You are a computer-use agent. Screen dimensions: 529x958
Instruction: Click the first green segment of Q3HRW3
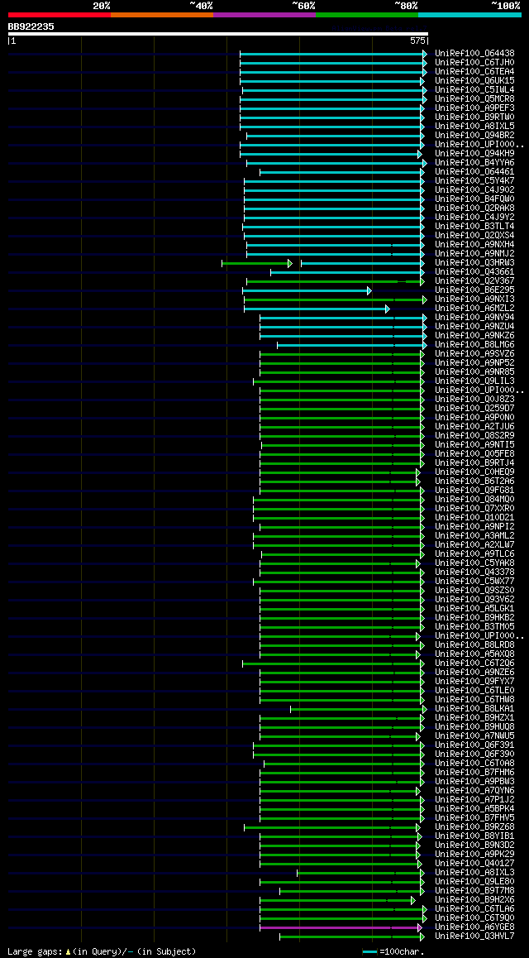click(x=257, y=263)
